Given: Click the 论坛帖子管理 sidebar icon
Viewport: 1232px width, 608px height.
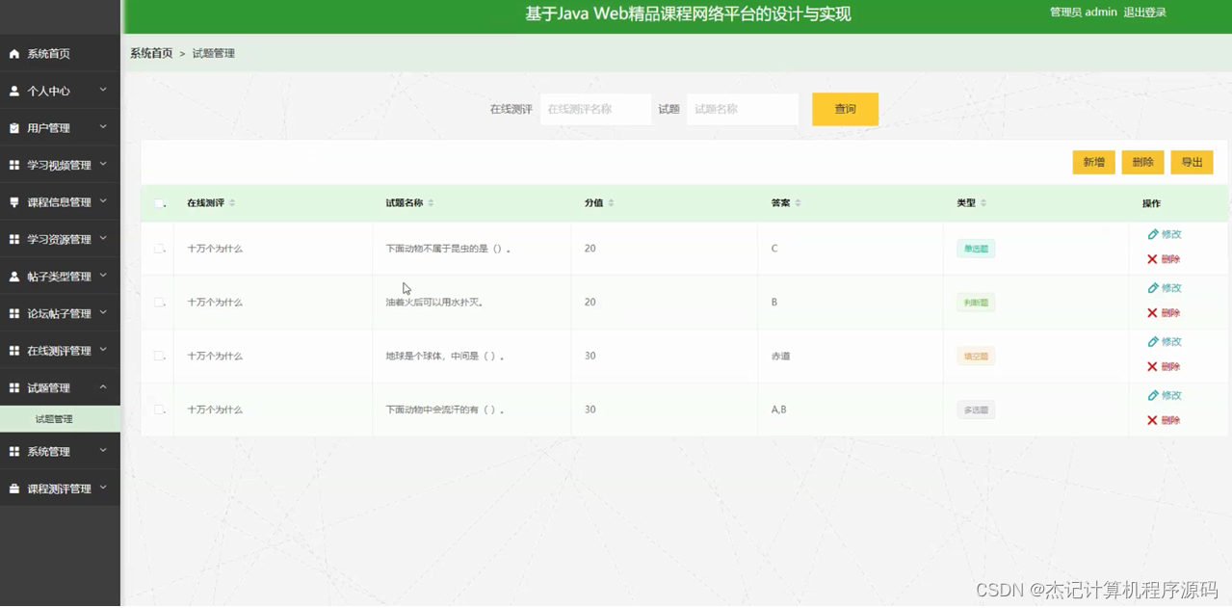Looking at the screenshot, I should 13,312.
